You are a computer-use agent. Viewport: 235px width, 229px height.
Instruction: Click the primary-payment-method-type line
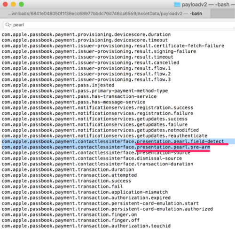point(85,91)
